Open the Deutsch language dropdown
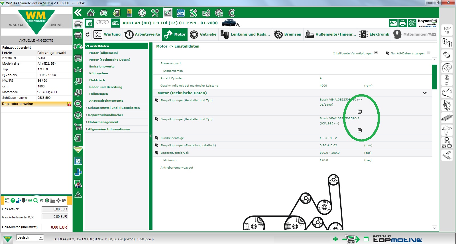The width and height of the screenshot is (456, 244). (30, 237)
